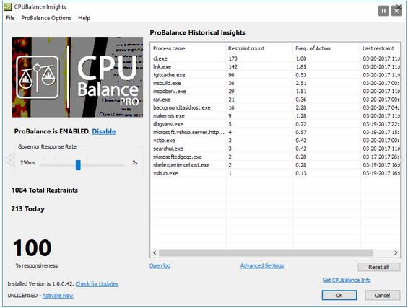This screenshot has height=308, width=408.
Task: Select the msbuild.exe row
Action: point(275,83)
